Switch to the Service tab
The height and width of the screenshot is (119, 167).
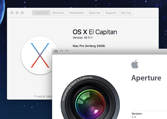tap(126, 13)
